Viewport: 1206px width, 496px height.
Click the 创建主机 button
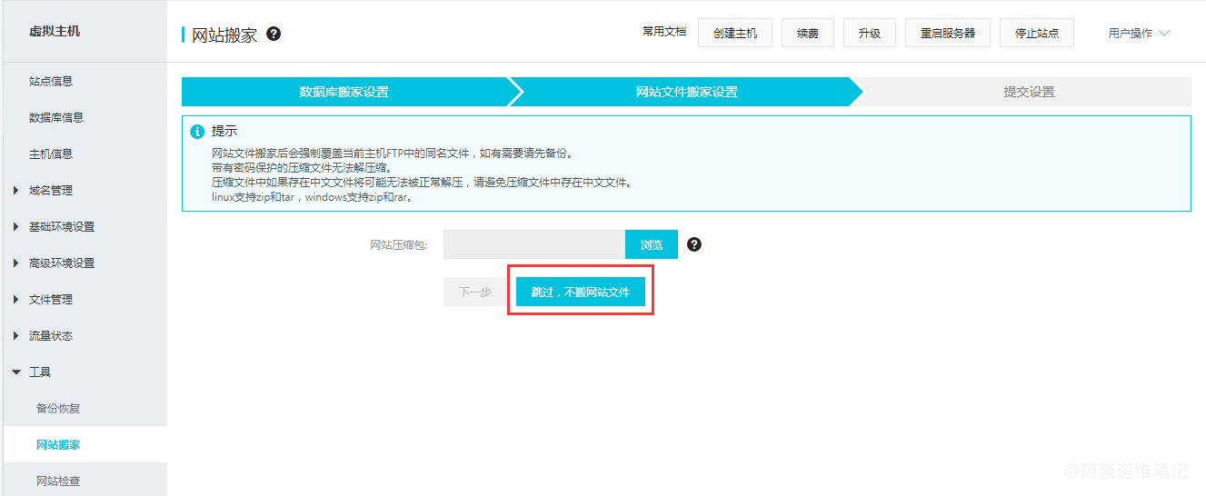pyautogui.click(x=735, y=33)
